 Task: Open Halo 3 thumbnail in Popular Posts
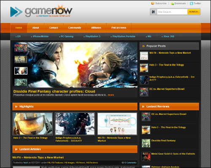[144, 68]
